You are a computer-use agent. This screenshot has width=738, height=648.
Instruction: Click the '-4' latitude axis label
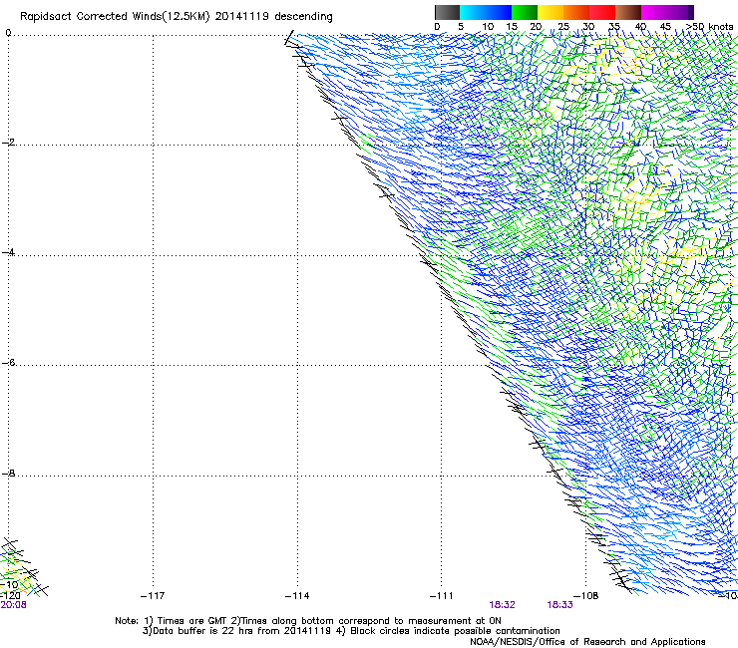click(8, 252)
